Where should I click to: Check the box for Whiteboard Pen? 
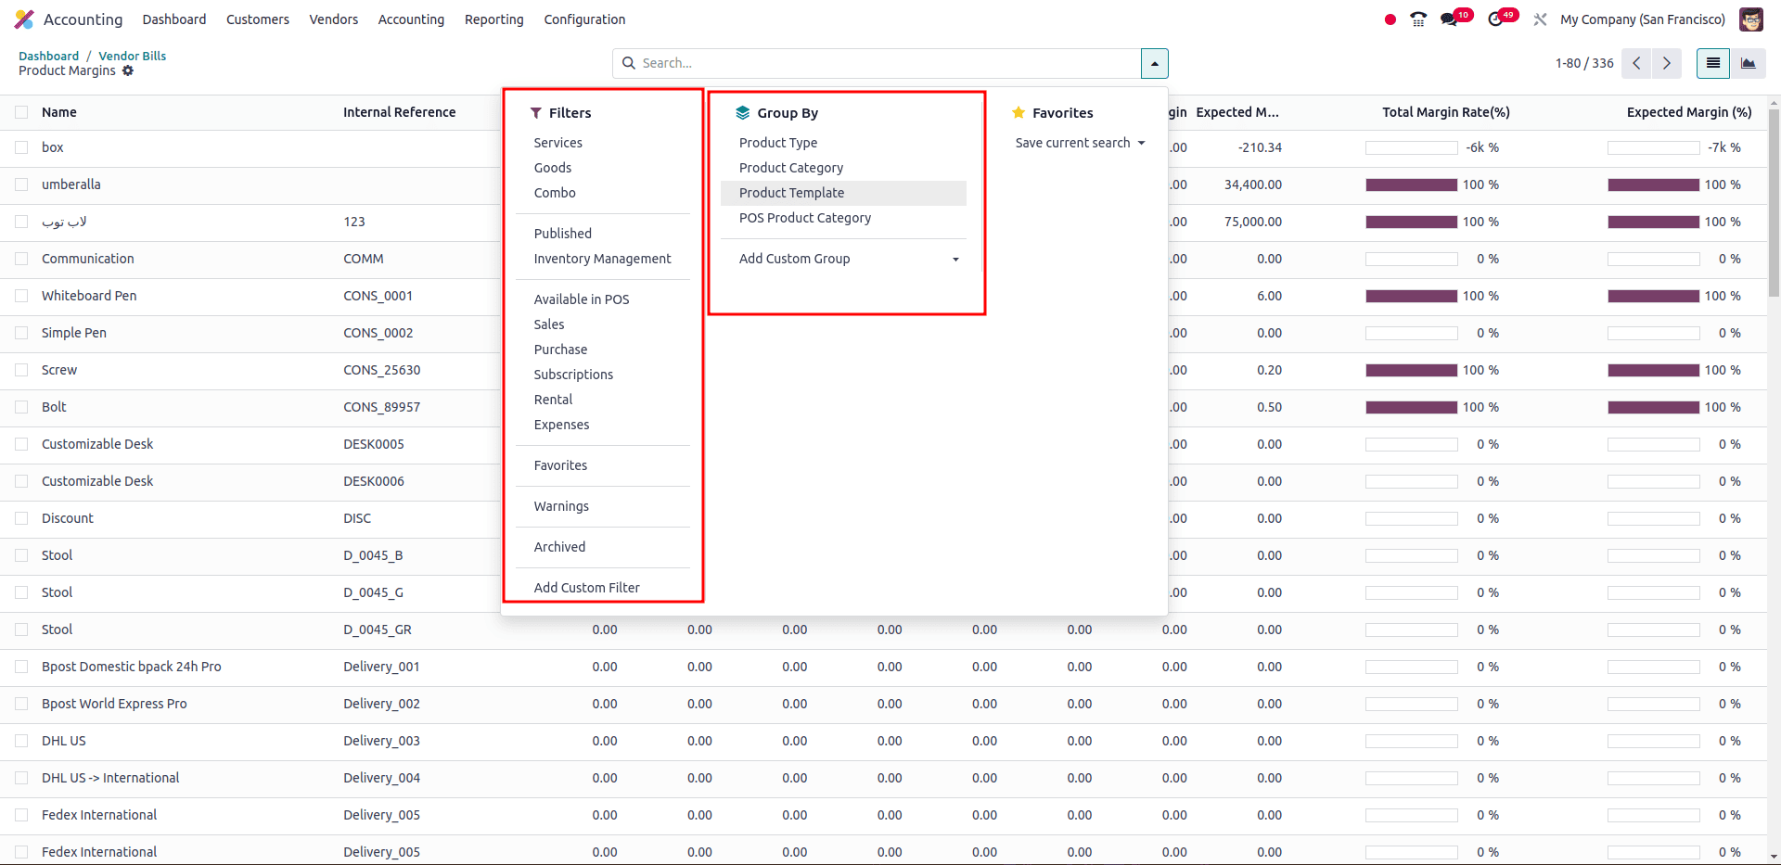coord(21,296)
